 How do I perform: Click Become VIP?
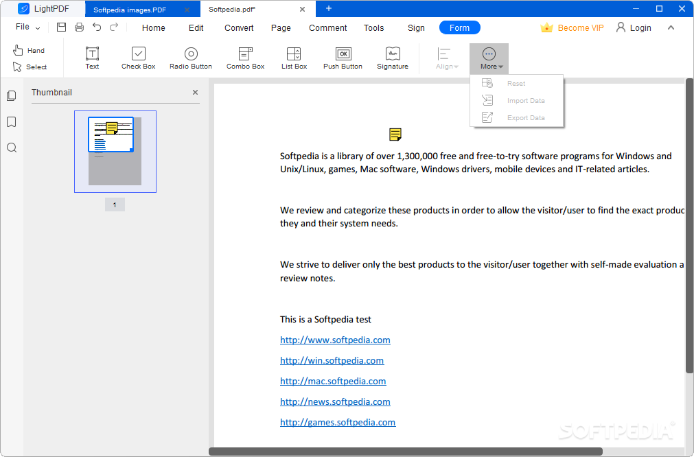point(572,28)
